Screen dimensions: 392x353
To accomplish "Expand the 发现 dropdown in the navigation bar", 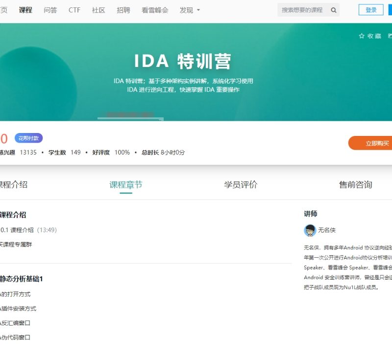I will [x=189, y=9].
